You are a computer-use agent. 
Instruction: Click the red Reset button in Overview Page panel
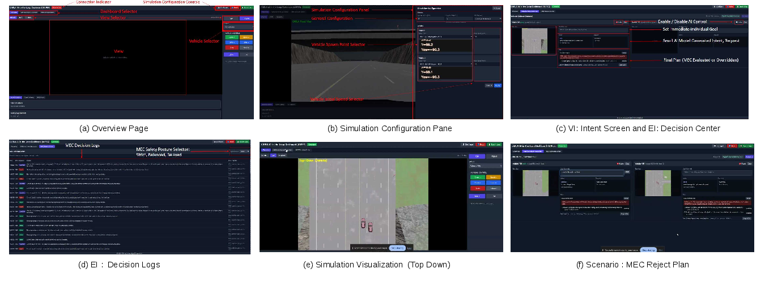(x=235, y=7)
